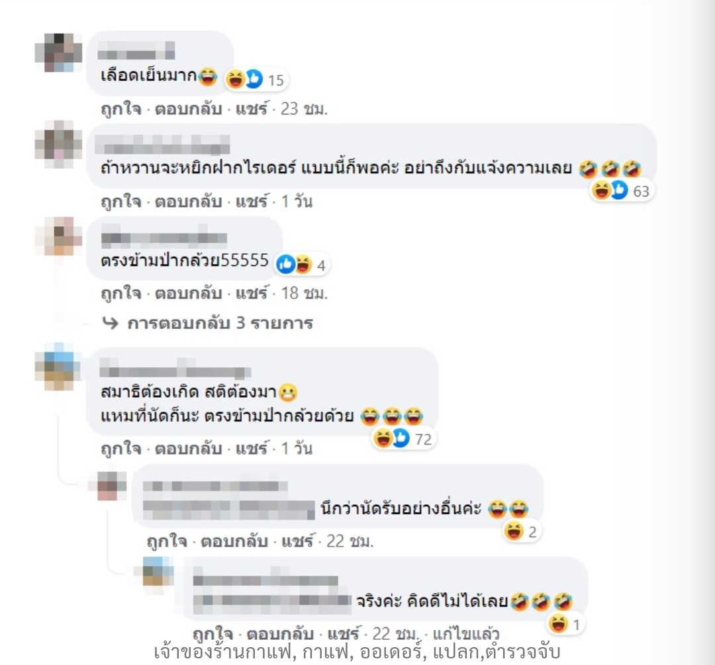
Task: Expand การตอบกลับ 3 รายการ replies
Action: 220,323
